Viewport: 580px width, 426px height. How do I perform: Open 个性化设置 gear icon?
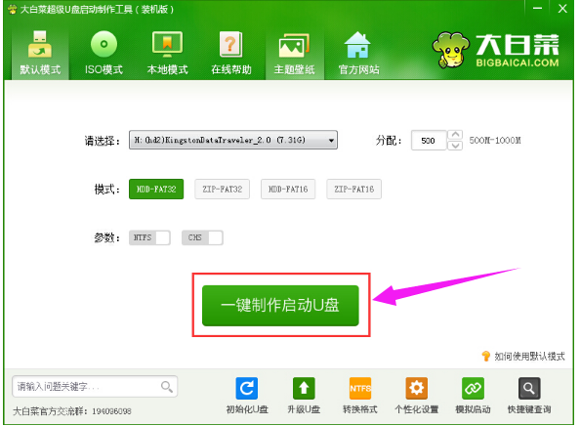pyautogui.click(x=417, y=388)
